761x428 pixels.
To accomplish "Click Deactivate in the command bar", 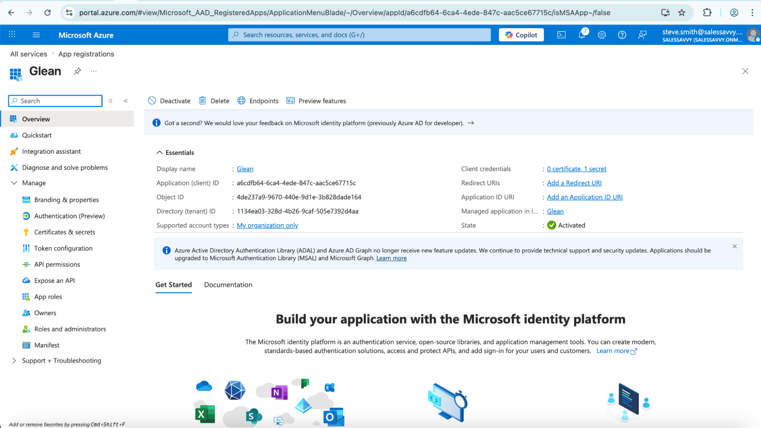I will click(x=169, y=101).
